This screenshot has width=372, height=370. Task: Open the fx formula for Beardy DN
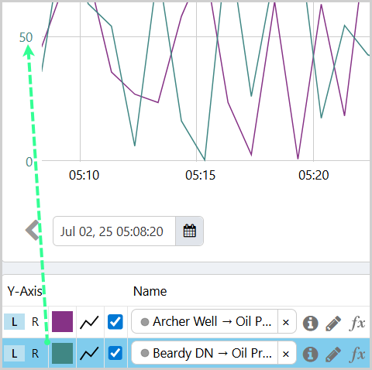pos(358,354)
